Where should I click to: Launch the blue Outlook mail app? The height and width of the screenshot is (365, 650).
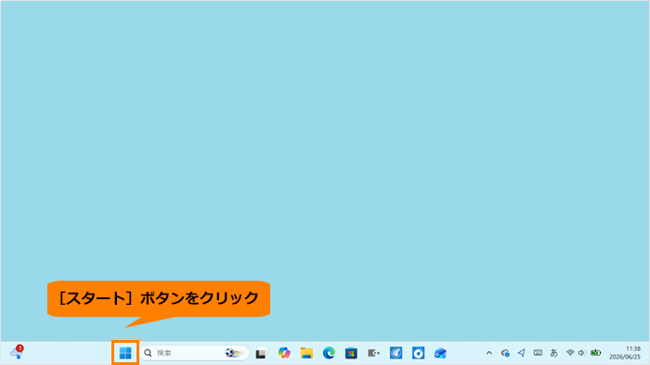click(x=440, y=353)
